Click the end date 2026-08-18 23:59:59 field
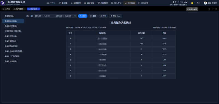The image size is (219, 104). pos(64,16)
